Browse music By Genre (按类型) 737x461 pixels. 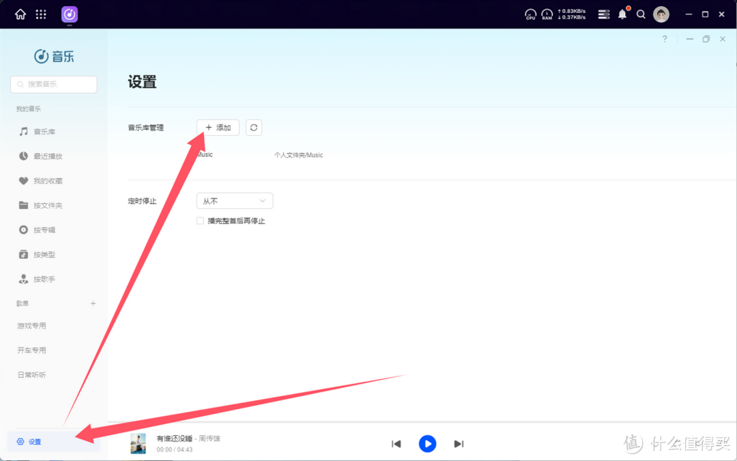42,254
